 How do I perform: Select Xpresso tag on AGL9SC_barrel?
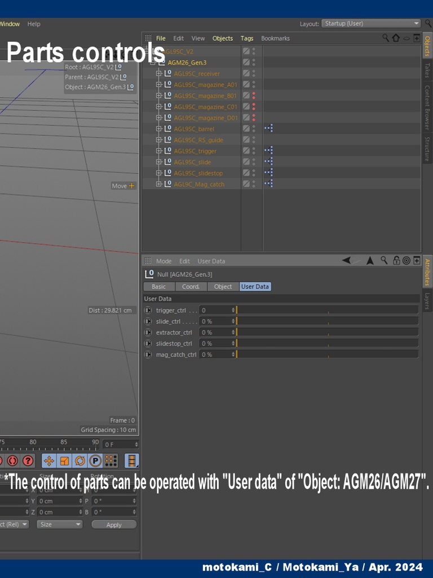[268, 128]
